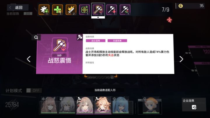The image size is (210, 118).
Task: Go to the next function card arrow
Action: pos(181,59)
